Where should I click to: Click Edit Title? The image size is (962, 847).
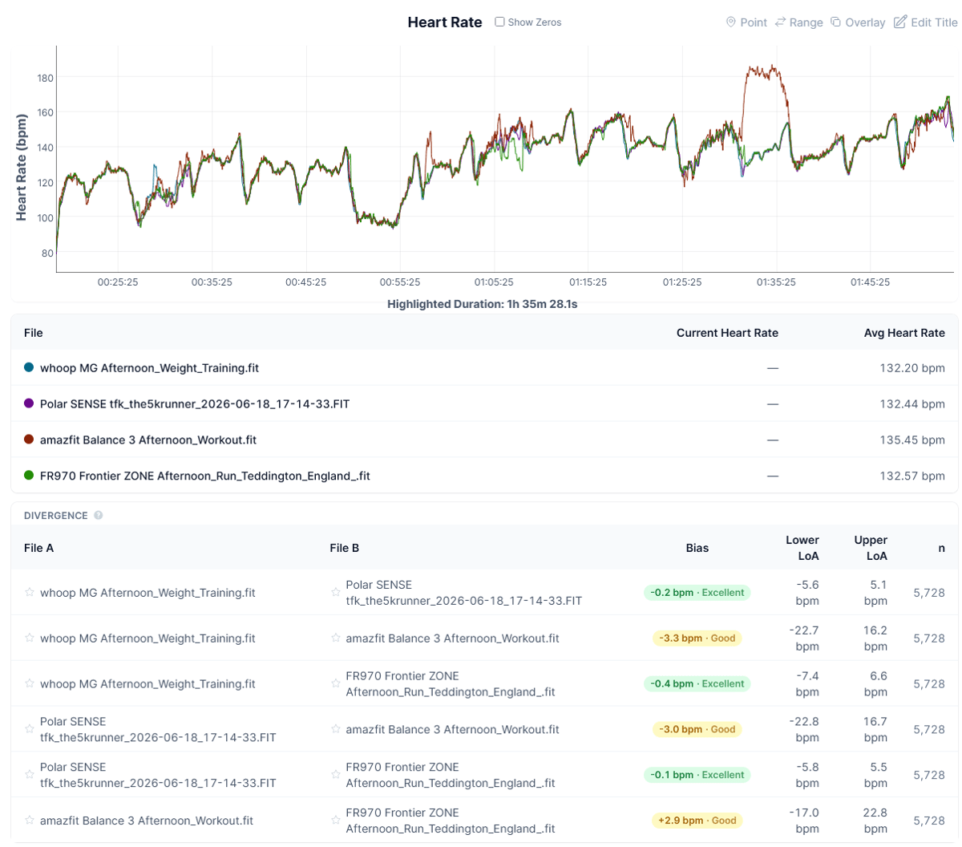(x=926, y=22)
